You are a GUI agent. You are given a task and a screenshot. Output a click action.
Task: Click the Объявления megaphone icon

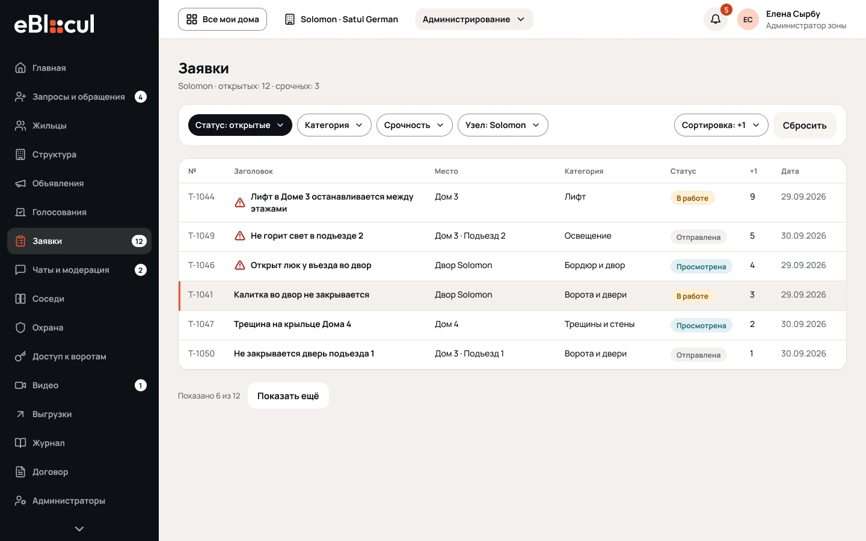tap(20, 183)
